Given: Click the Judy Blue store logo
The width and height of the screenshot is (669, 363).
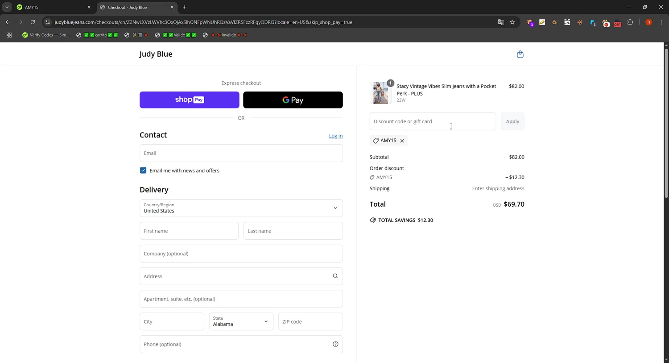Looking at the screenshot, I should click(x=156, y=54).
